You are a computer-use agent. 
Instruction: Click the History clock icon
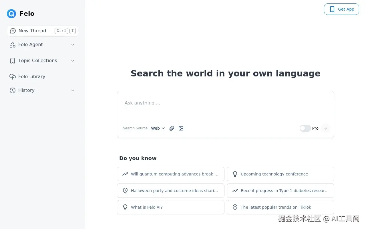13,90
